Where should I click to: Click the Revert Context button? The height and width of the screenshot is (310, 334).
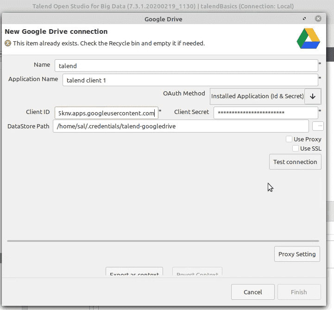coord(197,272)
